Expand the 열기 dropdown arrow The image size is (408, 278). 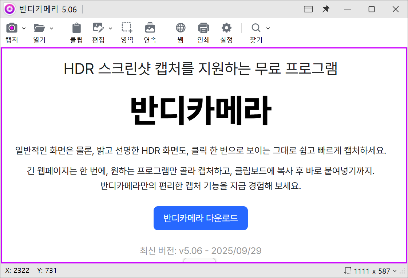(x=51, y=28)
